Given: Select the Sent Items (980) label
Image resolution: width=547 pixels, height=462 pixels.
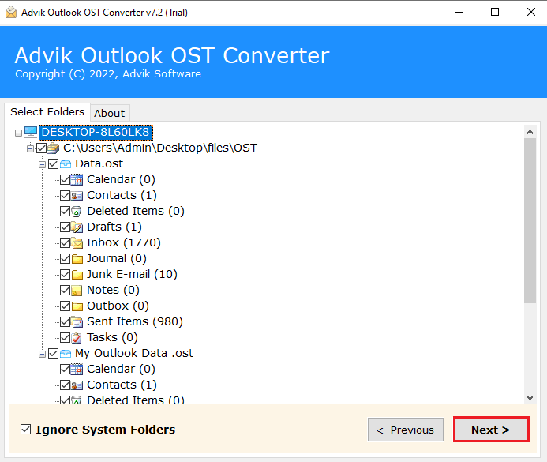Looking at the screenshot, I should pos(135,321).
